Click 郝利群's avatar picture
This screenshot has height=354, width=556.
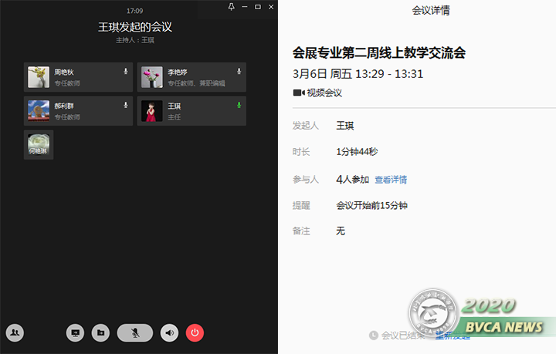39,111
